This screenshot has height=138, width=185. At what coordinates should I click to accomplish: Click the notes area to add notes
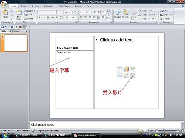(105, 125)
